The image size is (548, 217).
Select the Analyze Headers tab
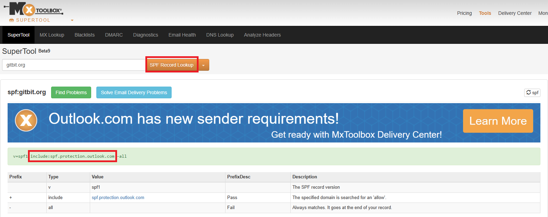tap(262, 35)
